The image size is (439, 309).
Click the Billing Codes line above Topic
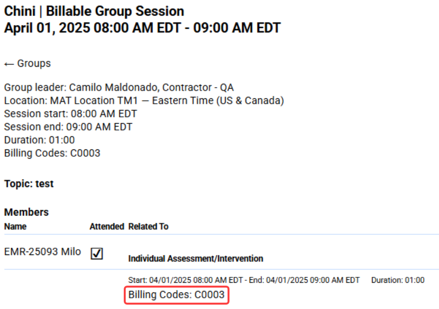[52, 153]
